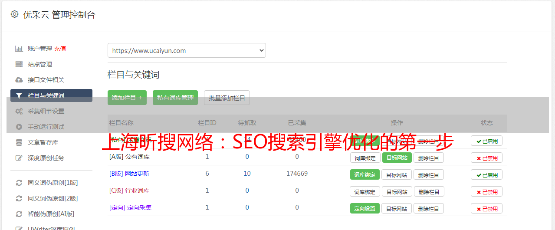
Task: Open 账户管理 via its bar chart icon
Action: click(x=19, y=49)
